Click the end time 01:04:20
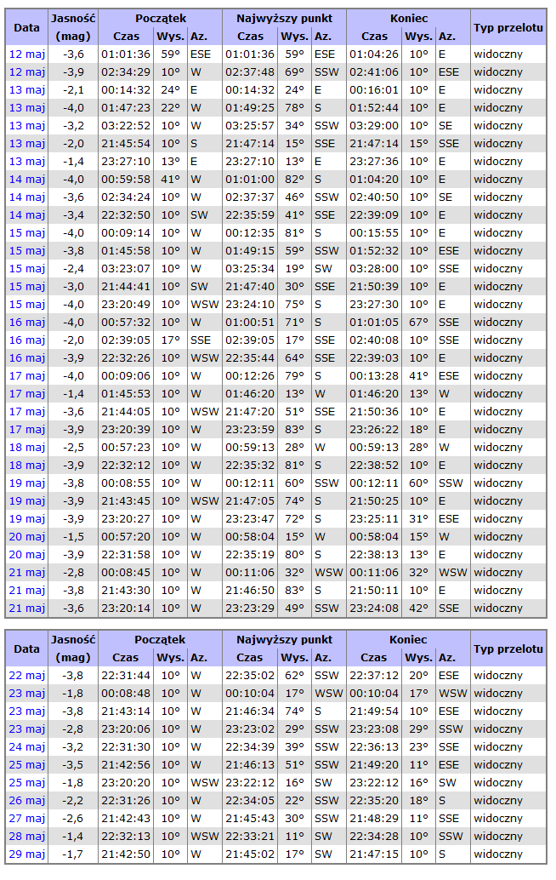Image resolution: width=556 pixels, height=880 pixels. click(x=374, y=180)
